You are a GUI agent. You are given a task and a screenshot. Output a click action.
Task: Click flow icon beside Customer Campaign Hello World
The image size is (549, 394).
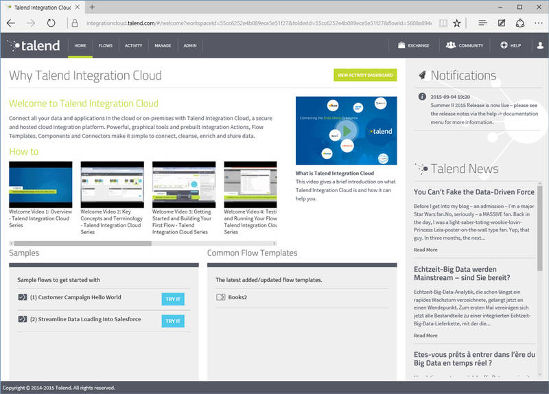(x=23, y=297)
